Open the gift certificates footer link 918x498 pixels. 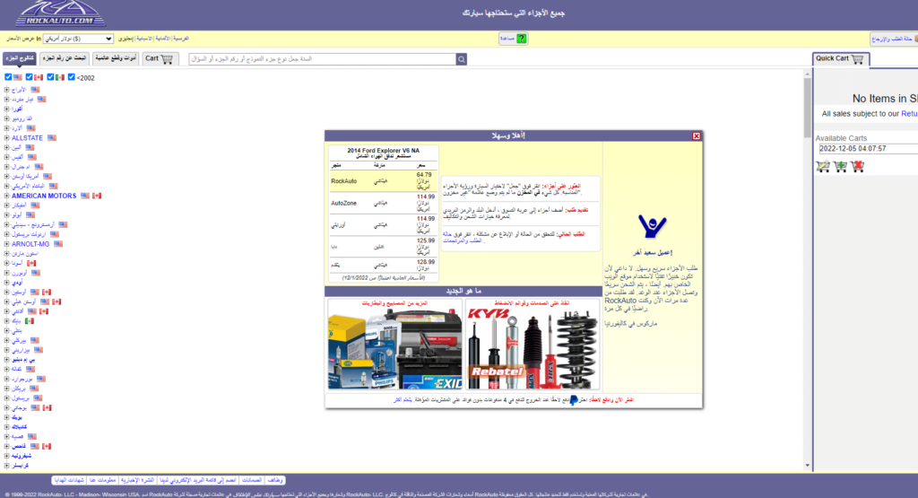[69, 480]
